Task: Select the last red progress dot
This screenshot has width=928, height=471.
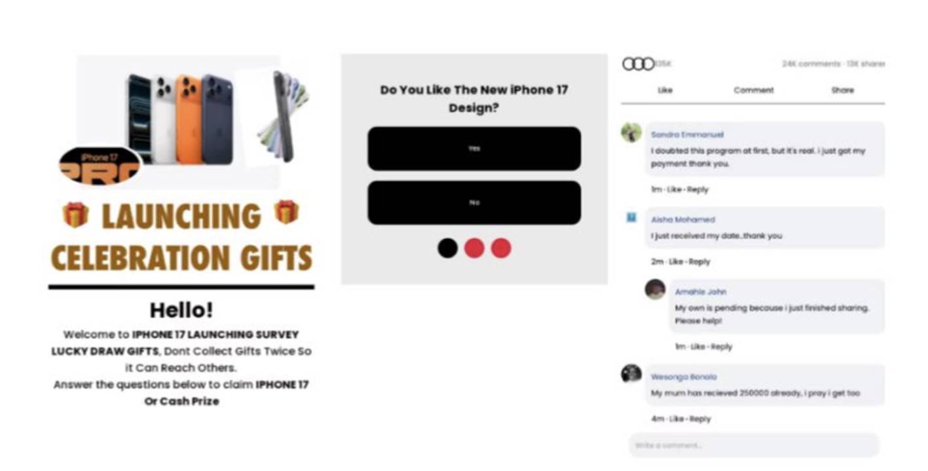Action: [501, 248]
